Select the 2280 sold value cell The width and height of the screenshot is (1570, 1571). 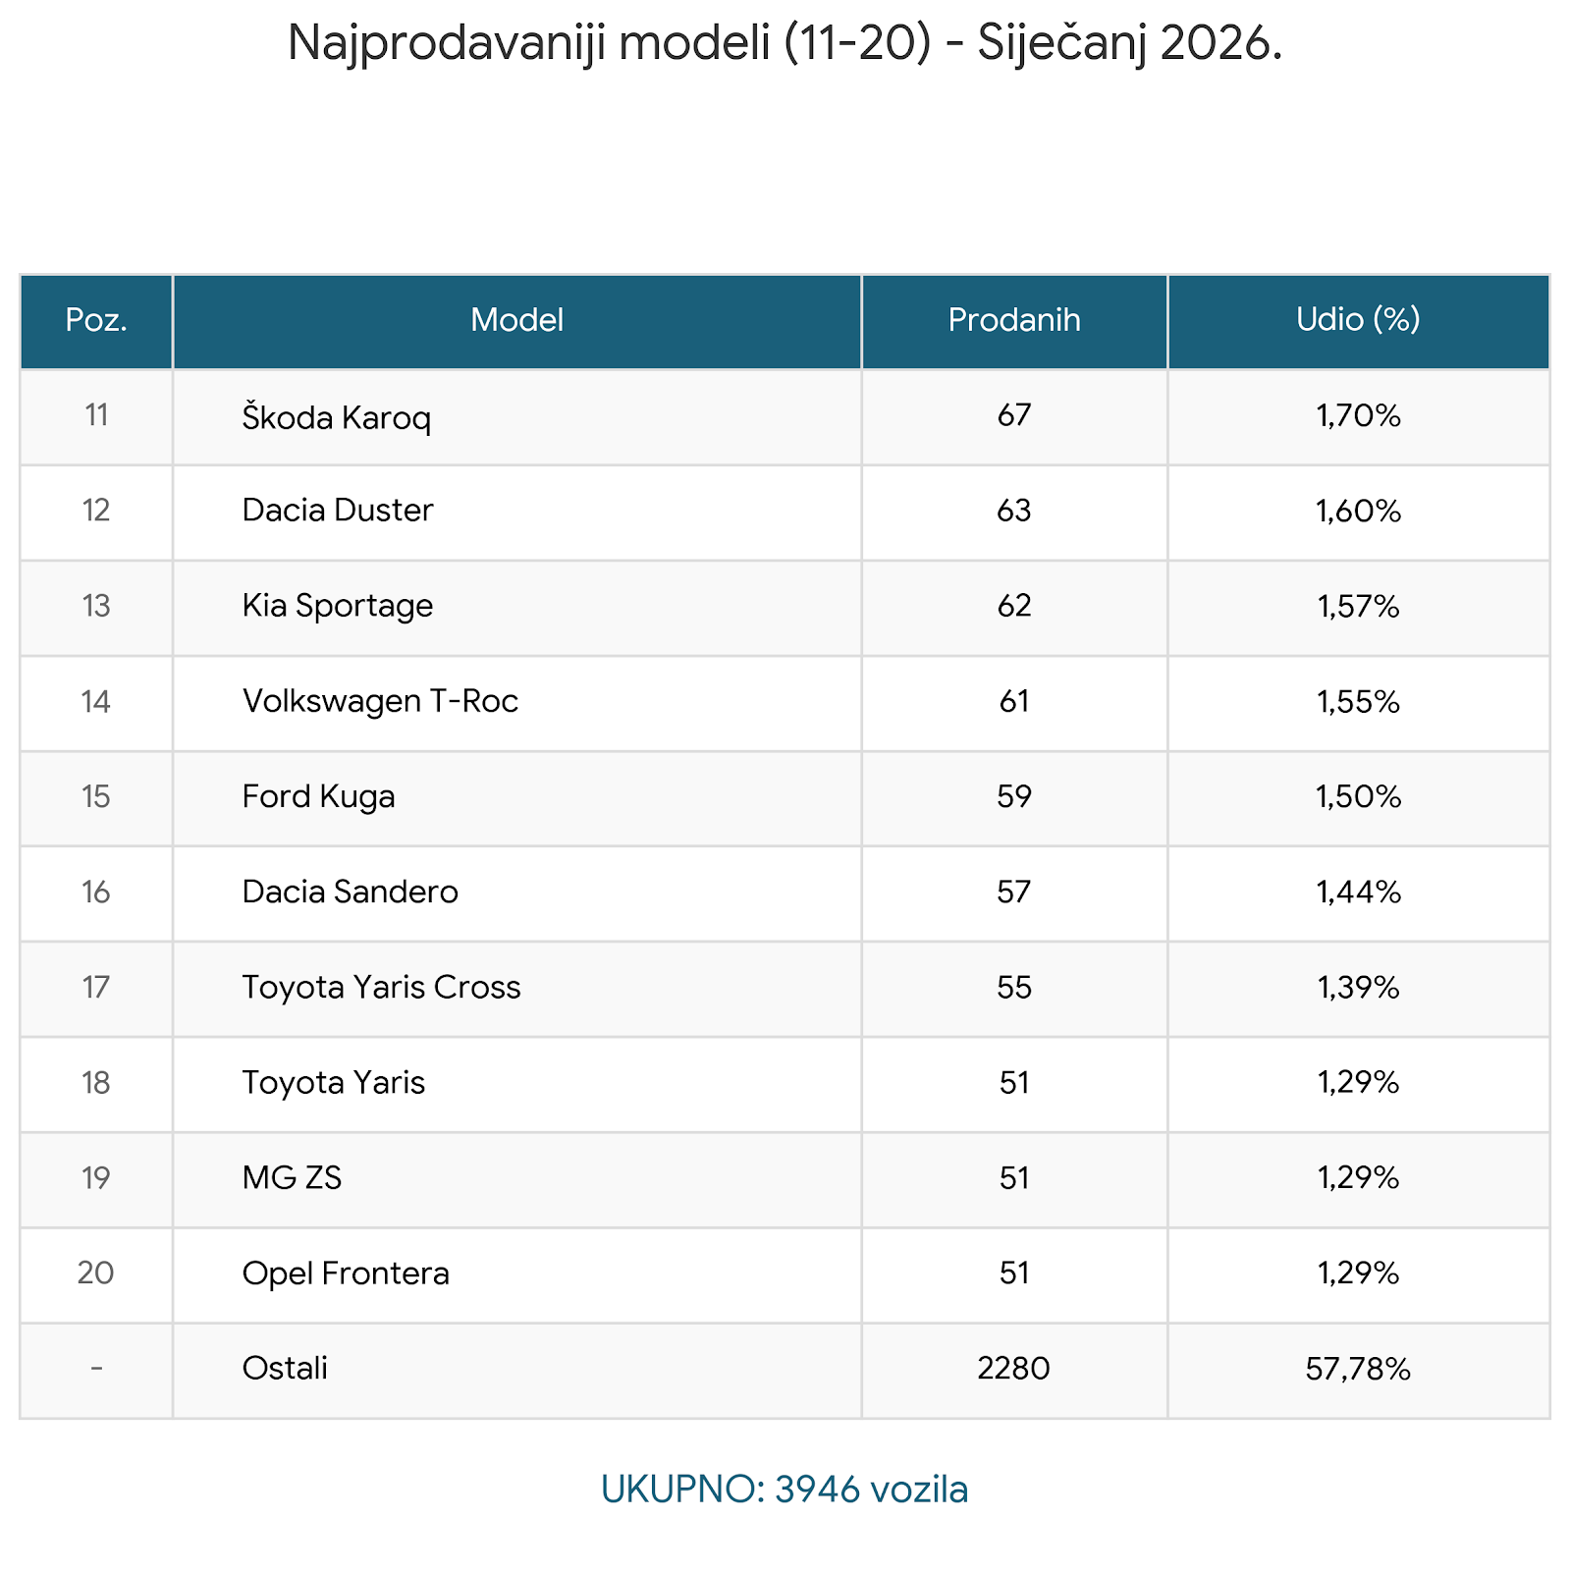[x=1013, y=1368]
